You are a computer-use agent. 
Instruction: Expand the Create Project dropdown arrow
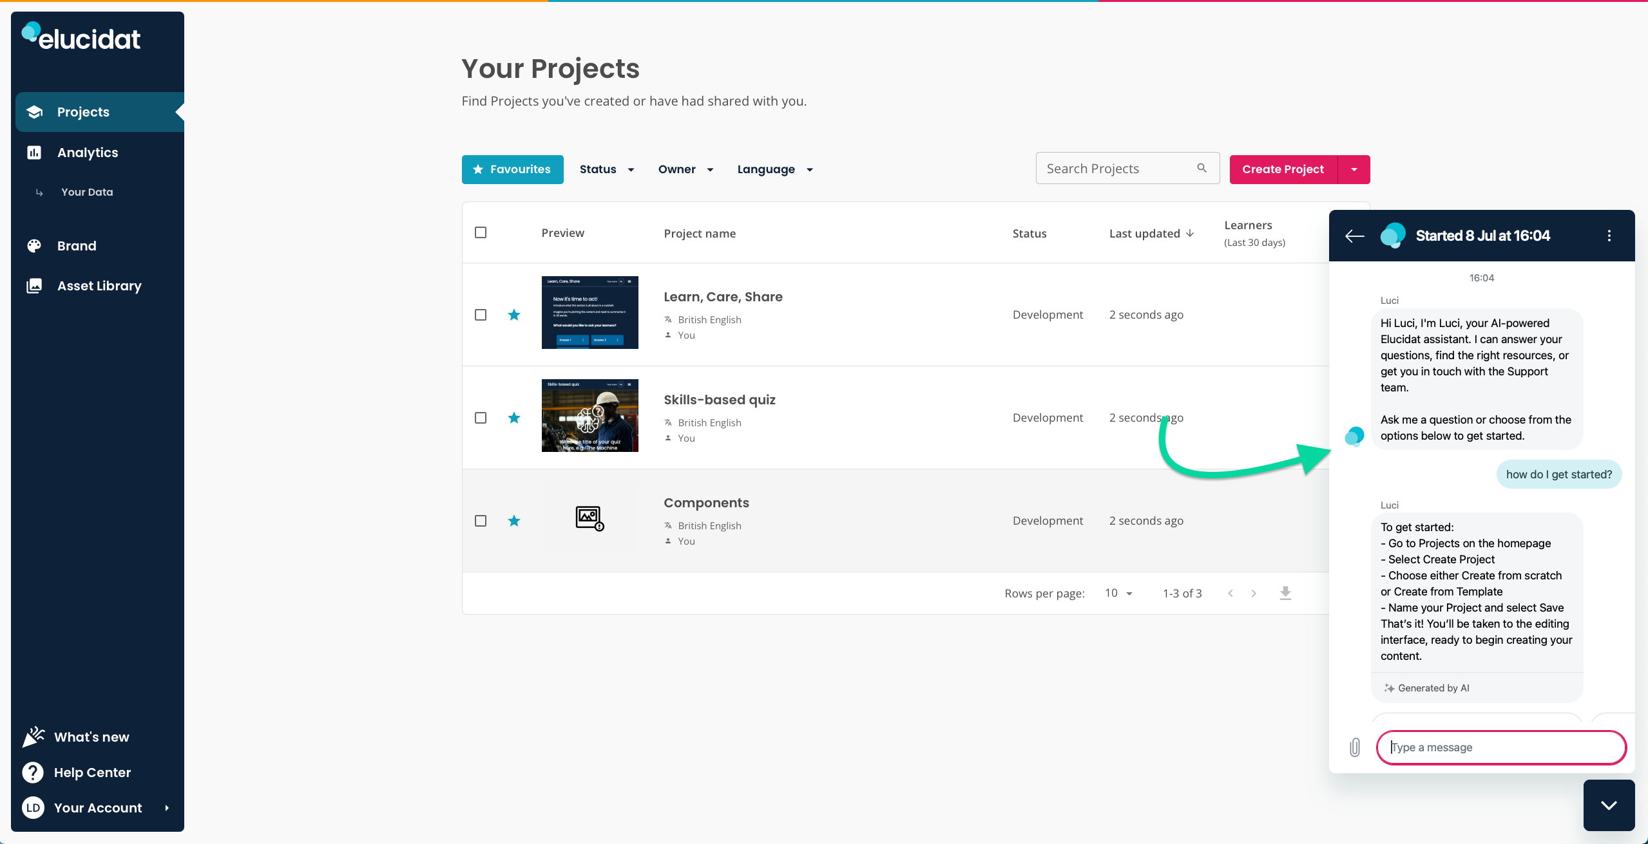[1354, 169]
